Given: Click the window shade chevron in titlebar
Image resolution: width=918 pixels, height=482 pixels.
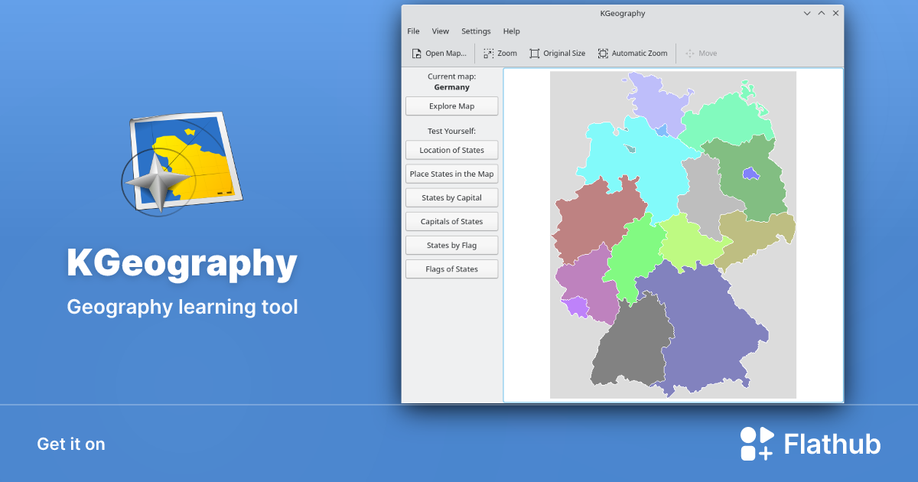Looking at the screenshot, I should (807, 13).
